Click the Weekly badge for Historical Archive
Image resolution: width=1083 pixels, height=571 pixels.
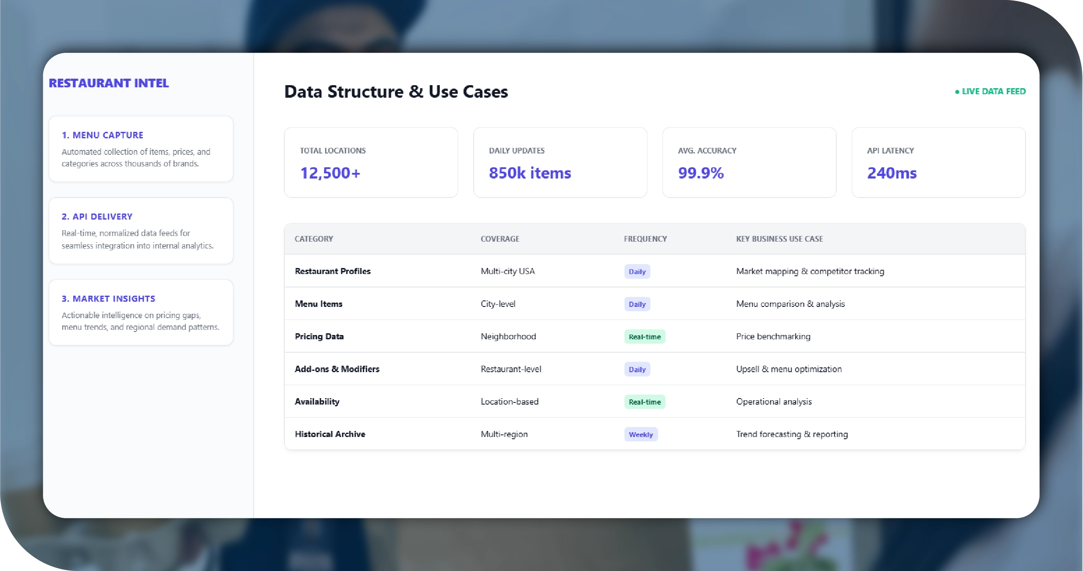[640, 434]
